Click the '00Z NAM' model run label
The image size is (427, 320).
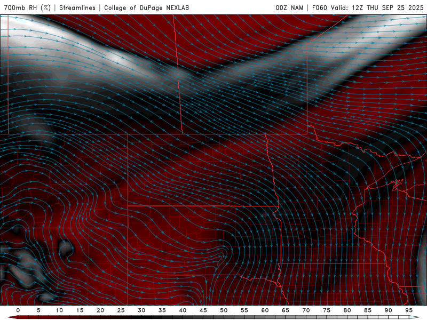coord(289,7)
